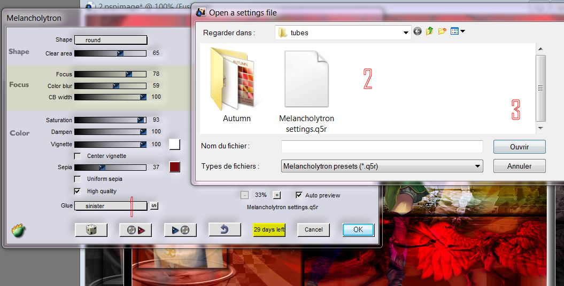The image size is (564, 286).
Task: Click file list scrollbar down arrow
Action: 540,128
